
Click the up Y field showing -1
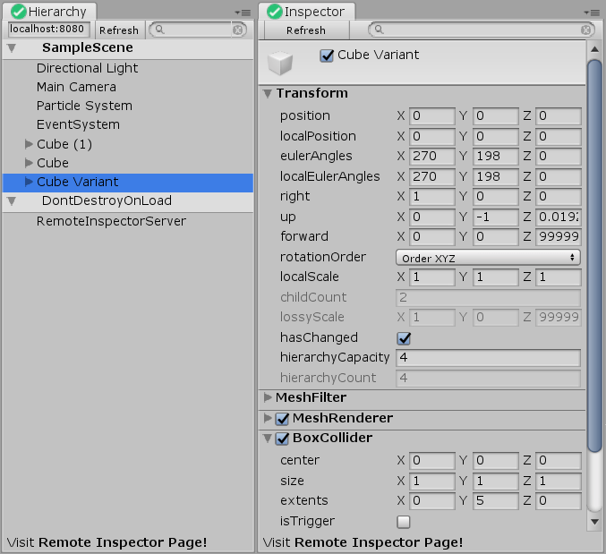click(x=496, y=217)
